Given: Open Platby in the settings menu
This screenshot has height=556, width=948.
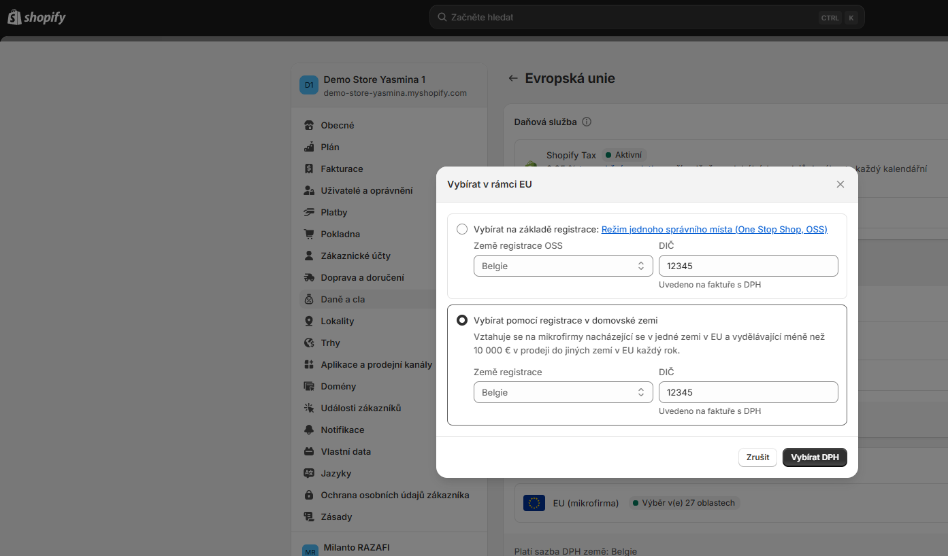Looking at the screenshot, I should pyautogui.click(x=333, y=212).
